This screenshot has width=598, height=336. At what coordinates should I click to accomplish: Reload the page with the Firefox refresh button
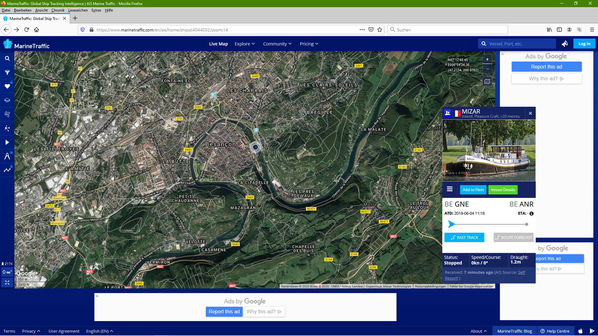click(27, 30)
